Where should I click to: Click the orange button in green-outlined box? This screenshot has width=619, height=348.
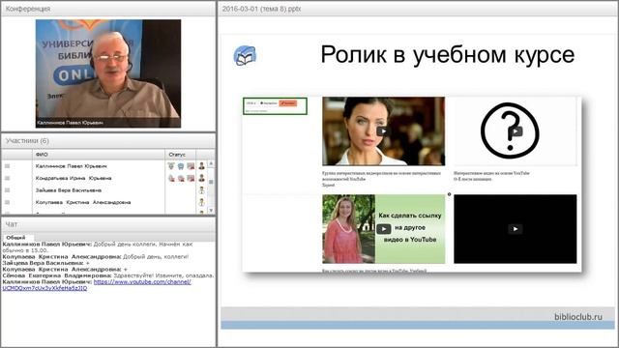coord(288,103)
